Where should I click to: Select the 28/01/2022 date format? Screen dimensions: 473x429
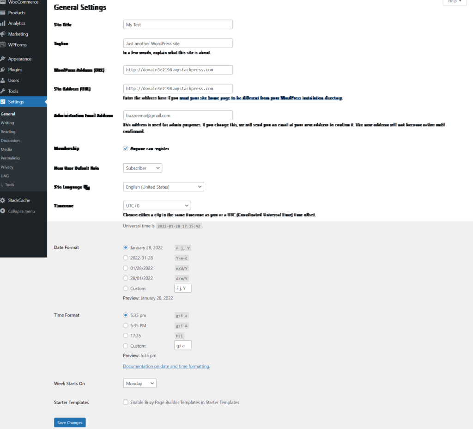(x=126, y=278)
